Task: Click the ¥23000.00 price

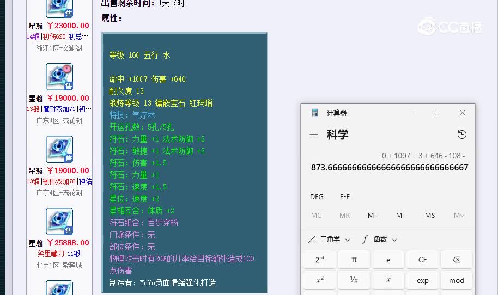Action: pos(68,26)
